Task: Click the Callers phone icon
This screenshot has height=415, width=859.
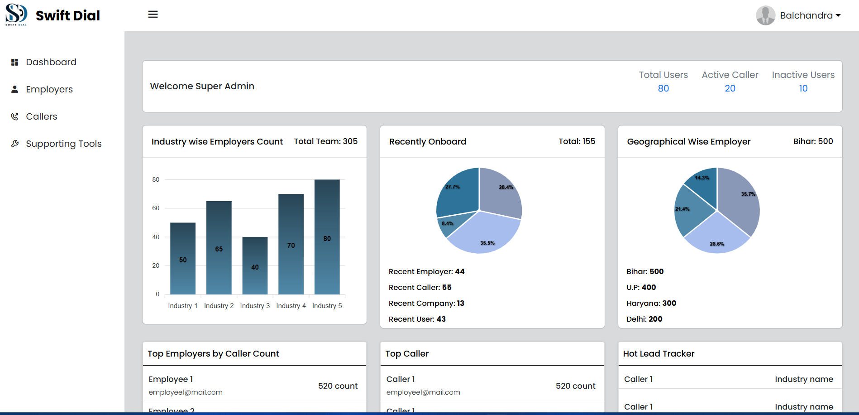Action: (x=15, y=116)
